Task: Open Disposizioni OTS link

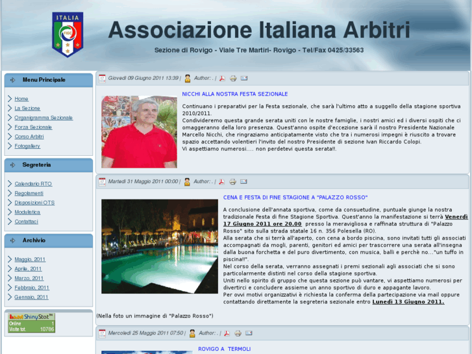Action: coord(34,203)
